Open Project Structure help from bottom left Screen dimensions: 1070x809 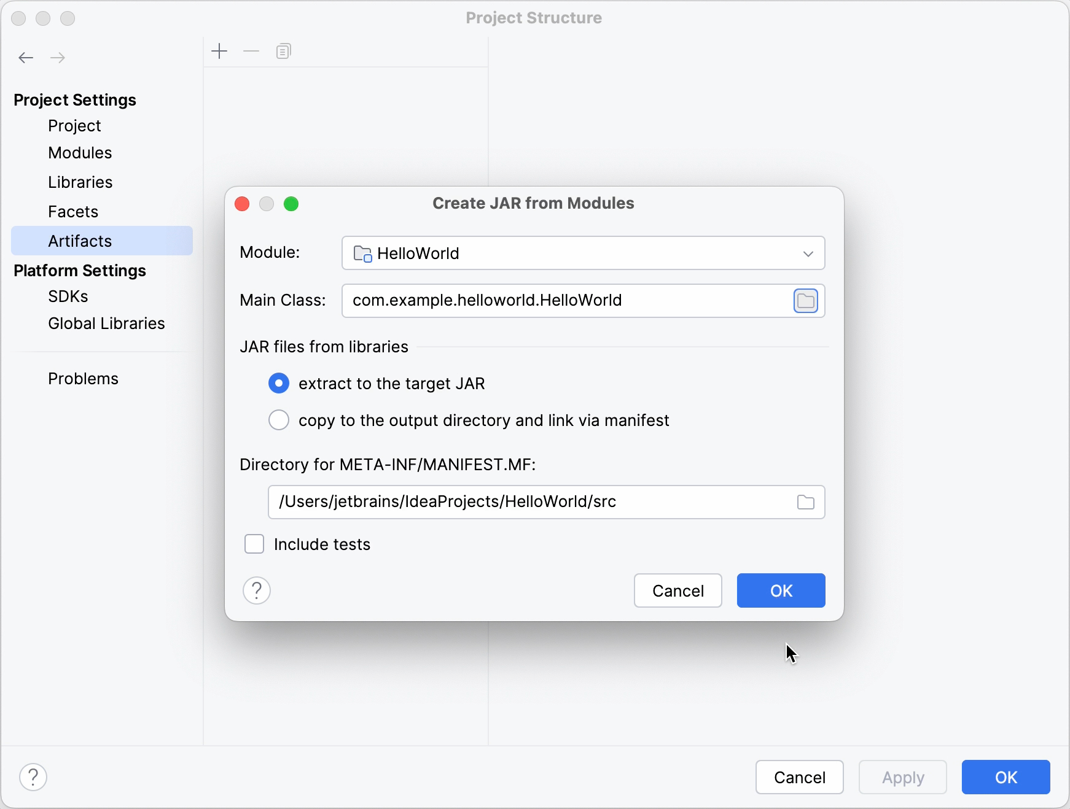pyautogui.click(x=33, y=776)
